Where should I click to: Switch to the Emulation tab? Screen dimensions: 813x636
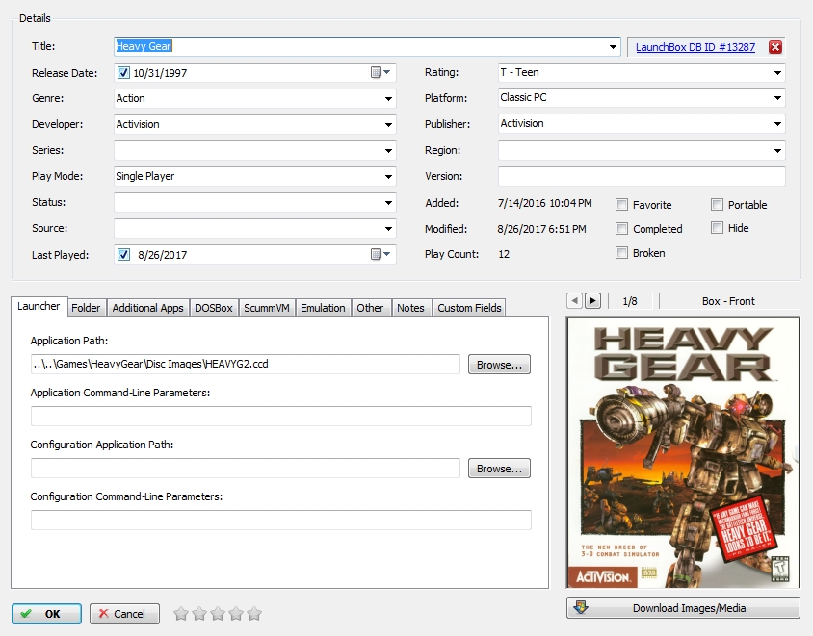click(323, 308)
